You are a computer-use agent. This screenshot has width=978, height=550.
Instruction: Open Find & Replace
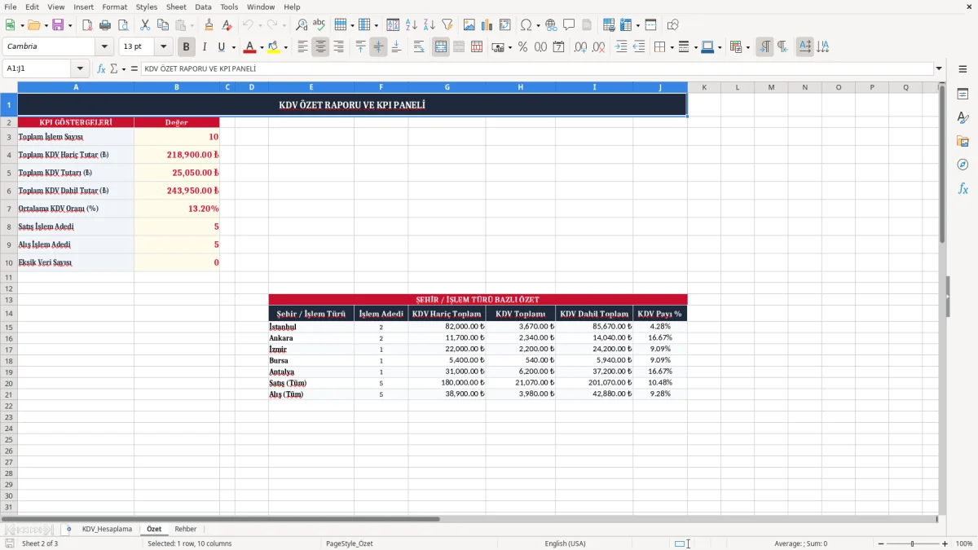(302, 25)
